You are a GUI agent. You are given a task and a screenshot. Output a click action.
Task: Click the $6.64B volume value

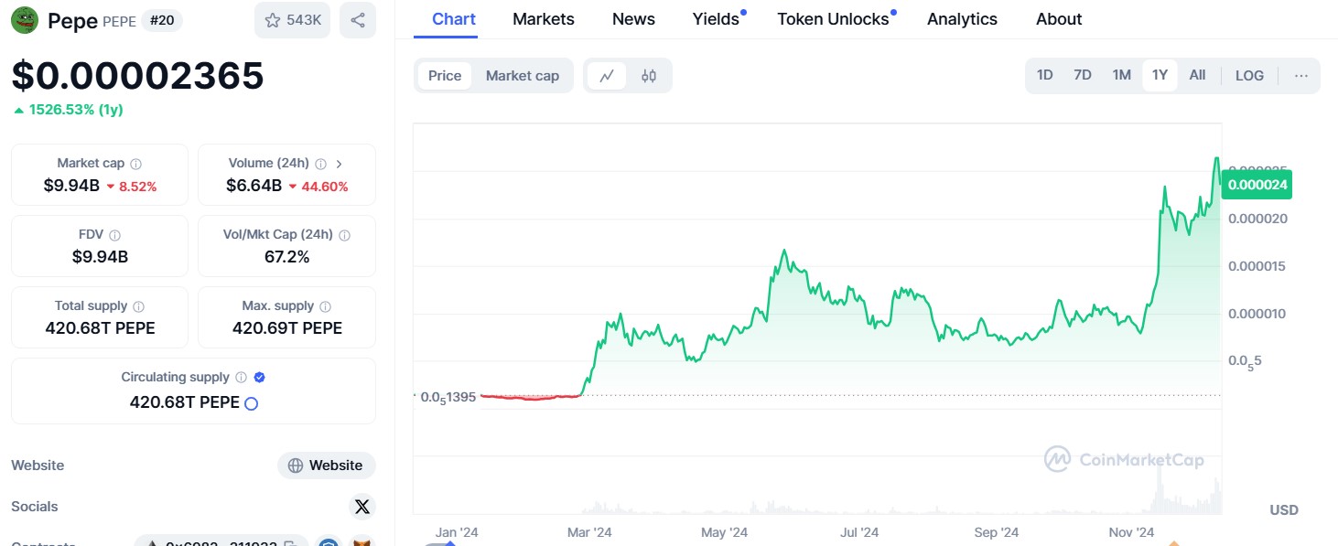click(254, 186)
